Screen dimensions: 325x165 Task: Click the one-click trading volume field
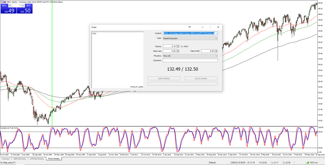click(x=16, y=5)
